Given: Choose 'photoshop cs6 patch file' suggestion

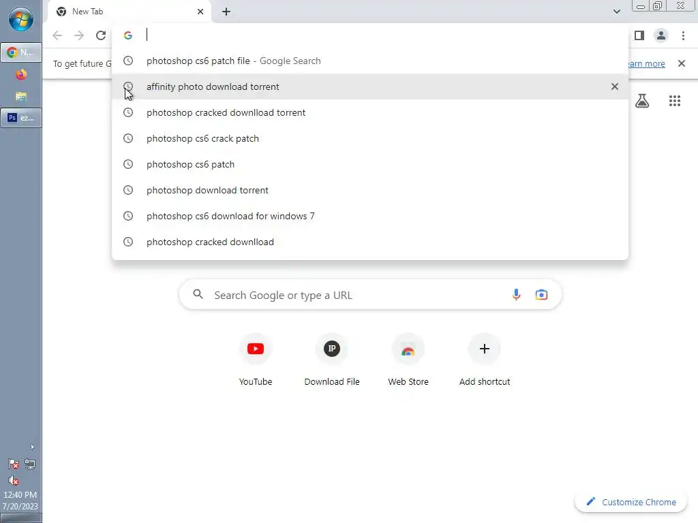Looking at the screenshot, I should tap(370, 61).
